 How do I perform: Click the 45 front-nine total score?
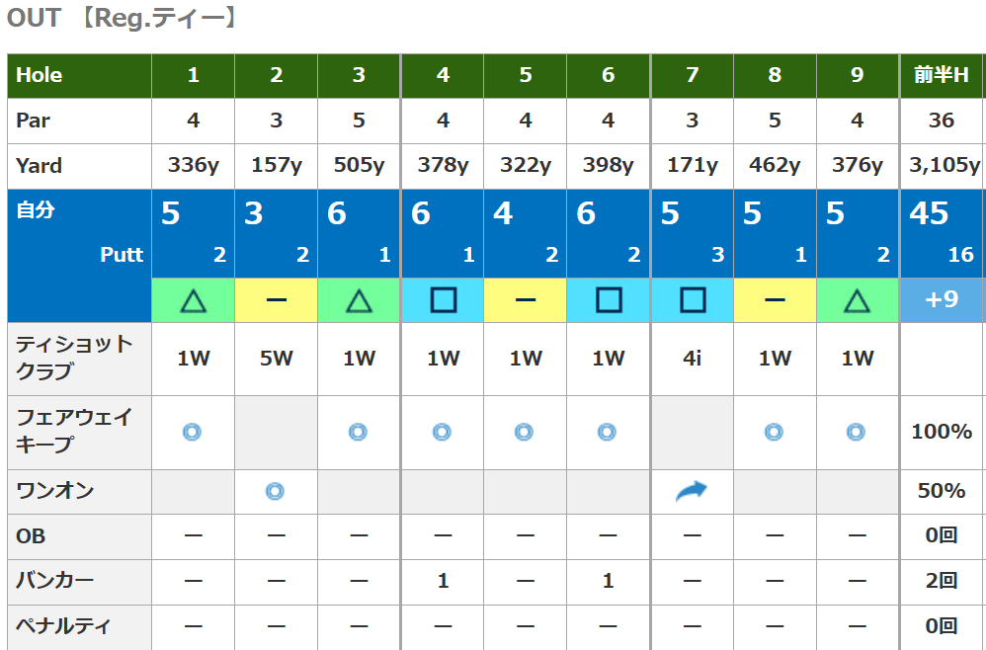tap(930, 213)
